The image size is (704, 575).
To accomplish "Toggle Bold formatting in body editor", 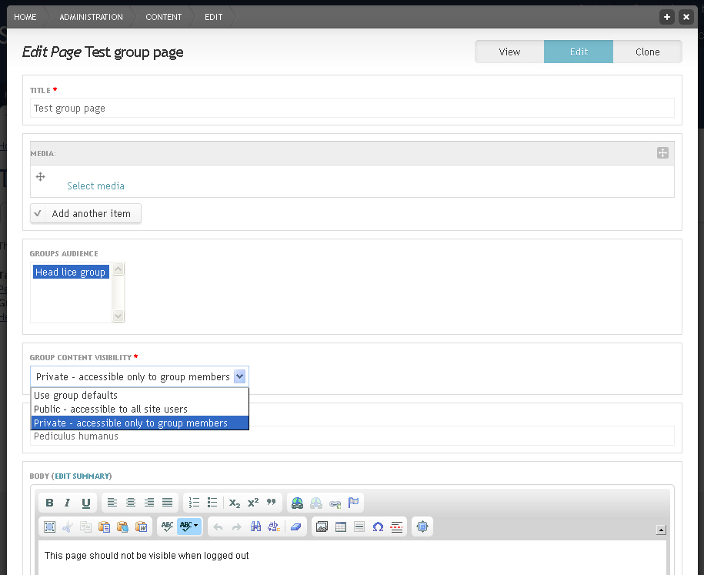I will tap(49, 503).
